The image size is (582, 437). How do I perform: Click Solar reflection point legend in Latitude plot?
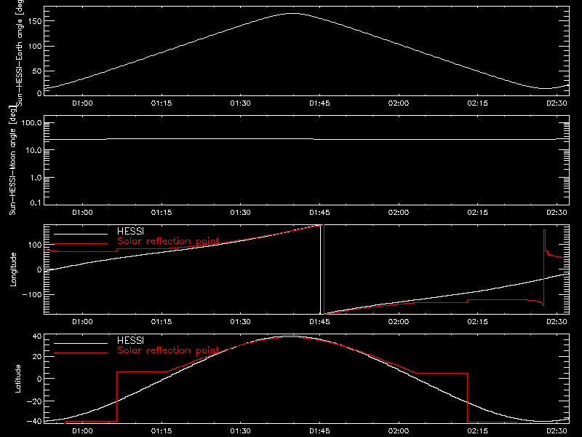point(168,350)
